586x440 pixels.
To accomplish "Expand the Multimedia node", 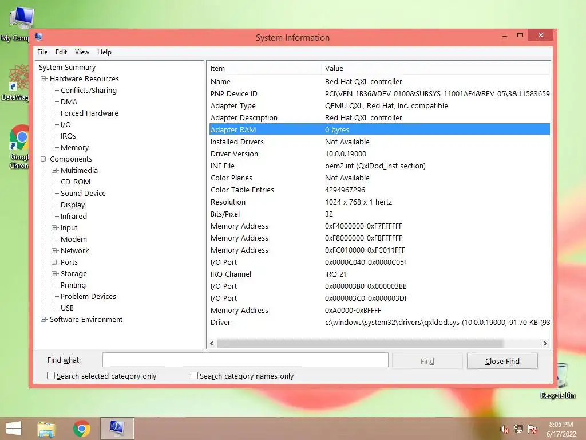I will click(54, 171).
